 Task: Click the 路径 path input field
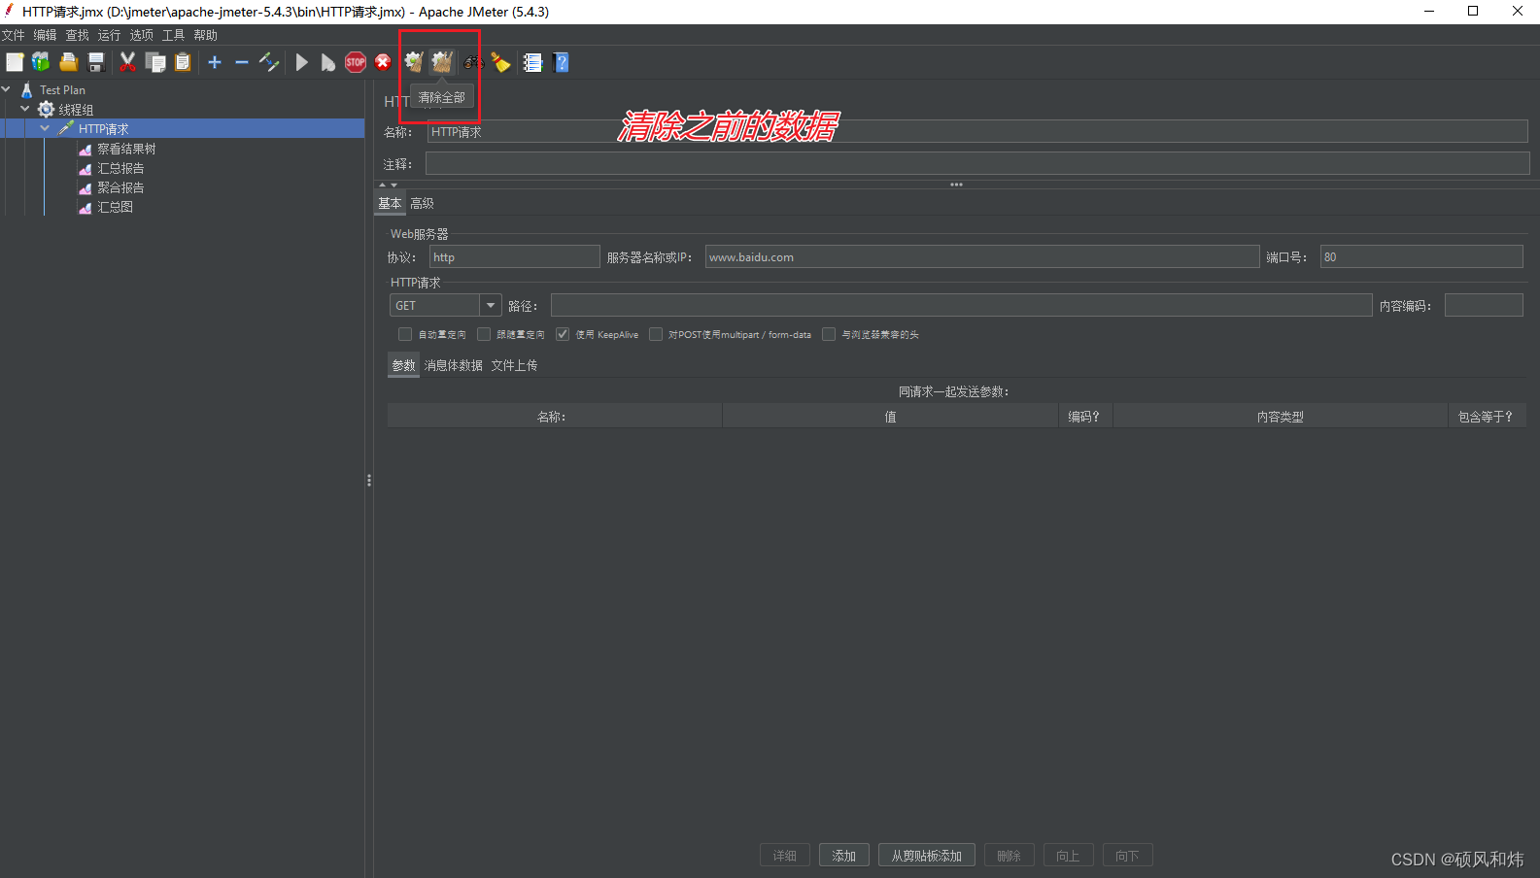click(x=962, y=305)
